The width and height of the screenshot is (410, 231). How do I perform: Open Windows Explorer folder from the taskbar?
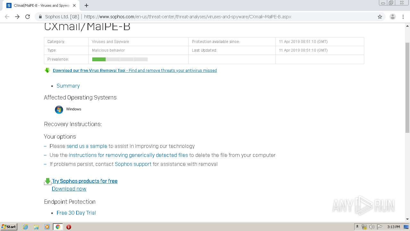pyautogui.click(x=36, y=227)
